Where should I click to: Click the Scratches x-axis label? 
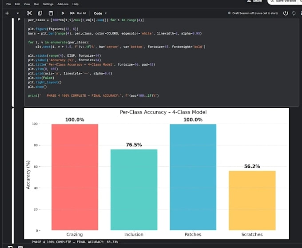252,234
